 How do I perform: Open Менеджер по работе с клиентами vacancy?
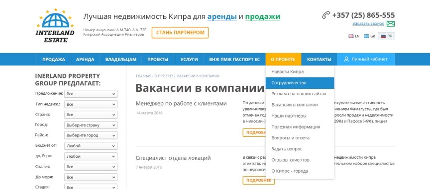click(181, 103)
